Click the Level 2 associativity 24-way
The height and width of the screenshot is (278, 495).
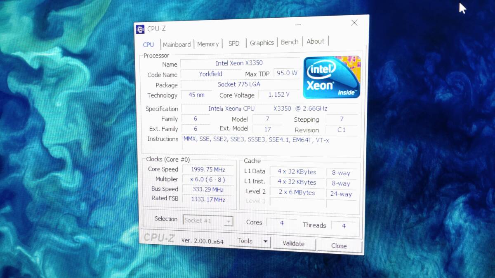341,194
